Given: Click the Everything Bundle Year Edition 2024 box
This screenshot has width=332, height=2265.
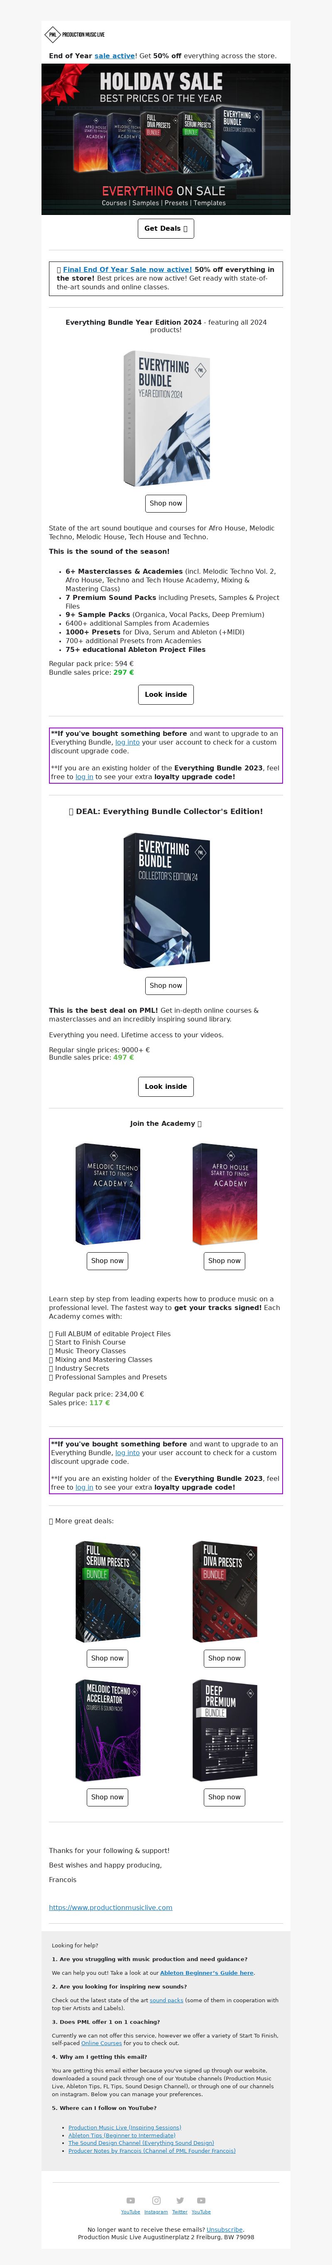Looking at the screenshot, I should (x=166, y=419).
